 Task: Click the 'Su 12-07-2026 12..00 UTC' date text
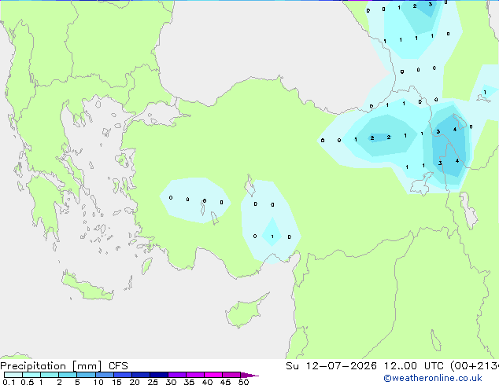pyautogui.click(x=366, y=366)
